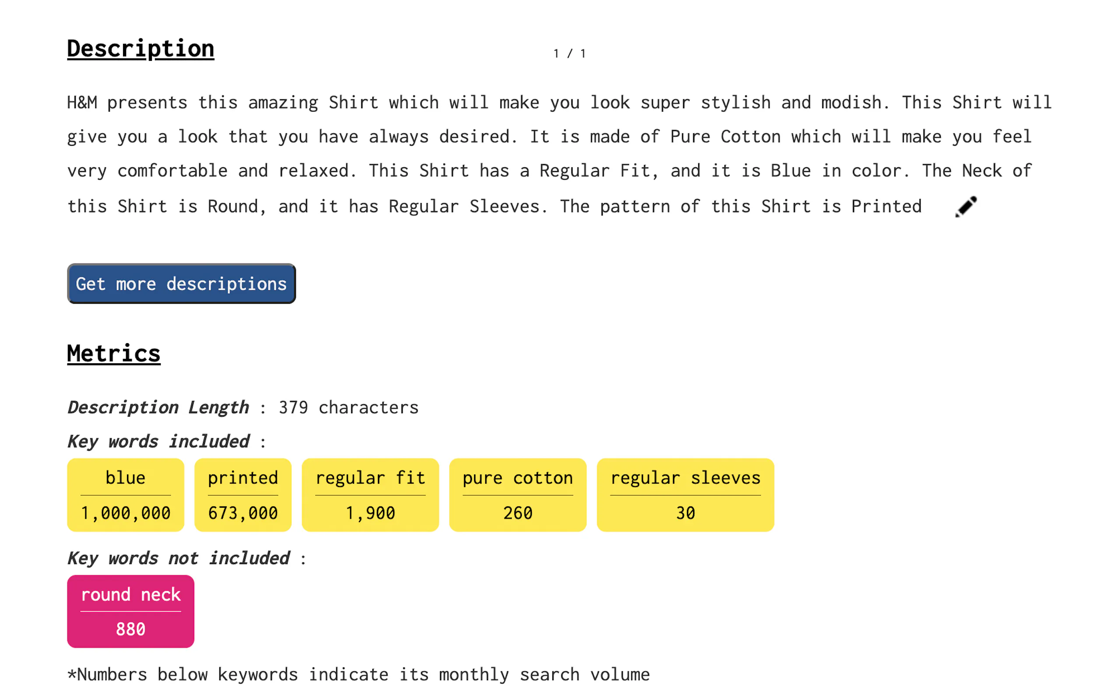Click the 379 characters length value
Screen dimensions: 1112x695
click(348, 408)
